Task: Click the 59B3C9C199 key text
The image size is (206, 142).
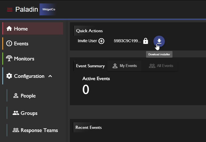Action: click(127, 41)
